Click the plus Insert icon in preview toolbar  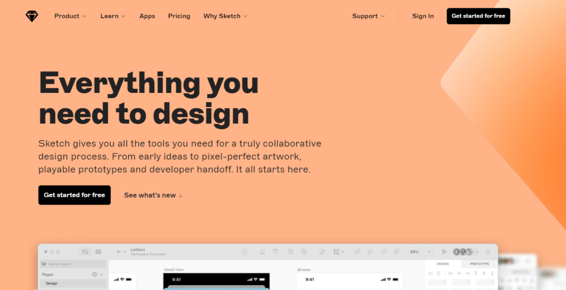(x=118, y=252)
